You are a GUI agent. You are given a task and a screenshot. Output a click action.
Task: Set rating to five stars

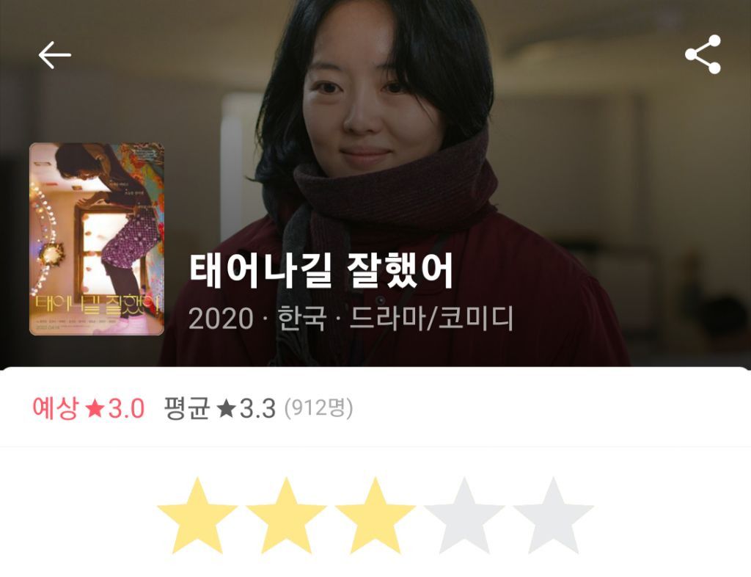pyautogui.click(x=553, y=515)
